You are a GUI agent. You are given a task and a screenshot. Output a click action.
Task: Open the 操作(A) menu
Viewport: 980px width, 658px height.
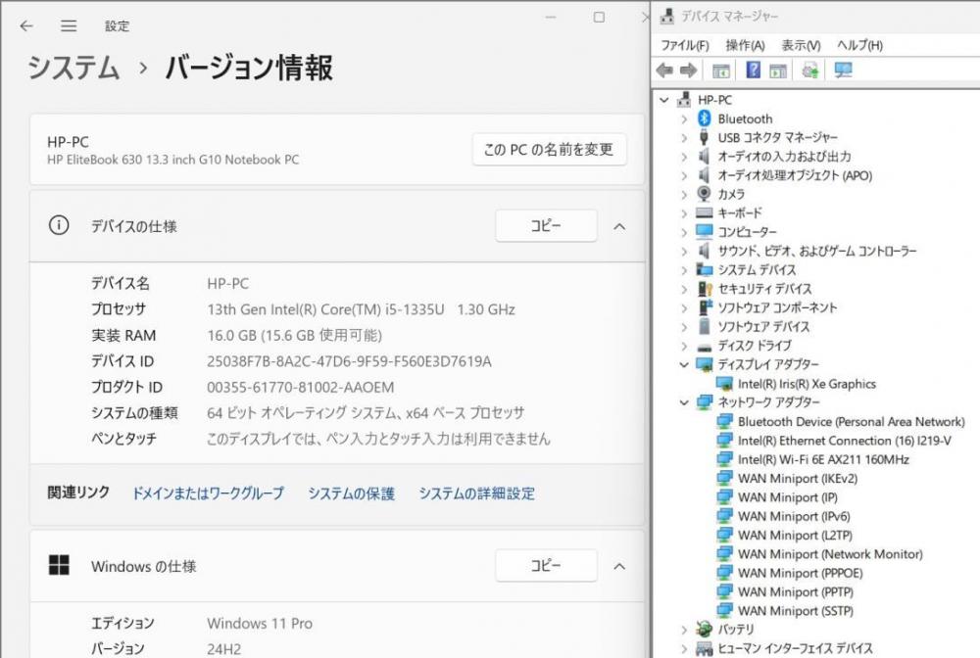(745, 46)
